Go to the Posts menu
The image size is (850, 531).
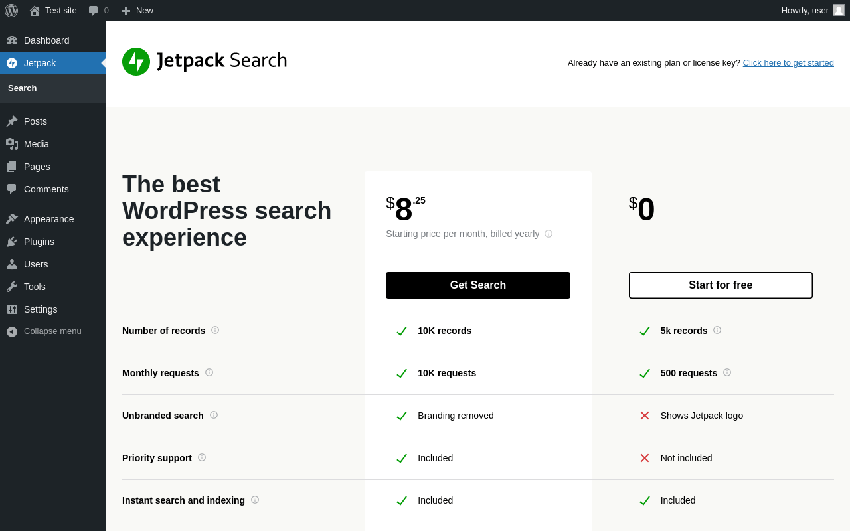[x=53, y=121]
